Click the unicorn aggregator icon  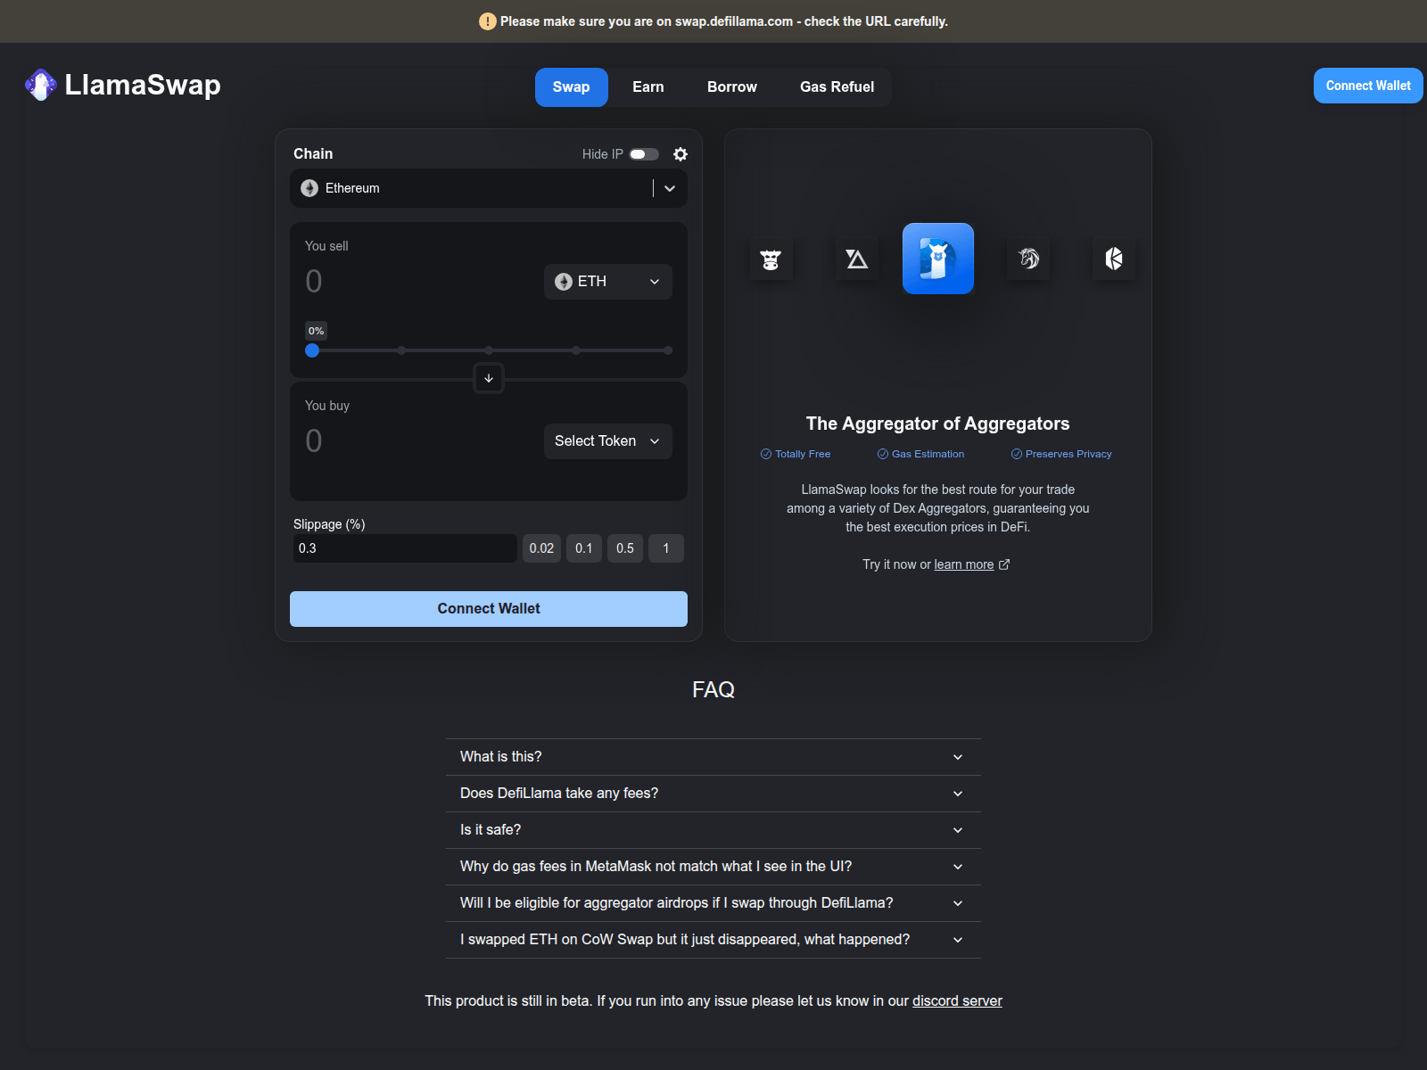[x=1029, y=259]
